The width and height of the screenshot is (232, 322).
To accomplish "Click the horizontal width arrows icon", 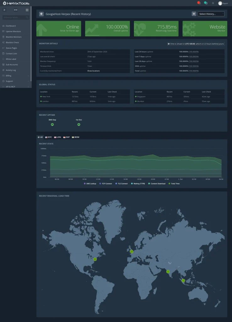I will point(16,10).
